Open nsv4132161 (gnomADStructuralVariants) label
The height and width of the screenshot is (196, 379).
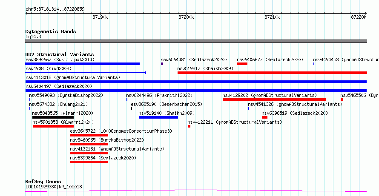coord(117,149)
